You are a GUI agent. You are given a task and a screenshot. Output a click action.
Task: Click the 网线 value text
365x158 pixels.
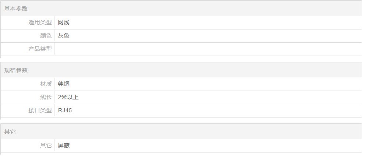(64, 22)
